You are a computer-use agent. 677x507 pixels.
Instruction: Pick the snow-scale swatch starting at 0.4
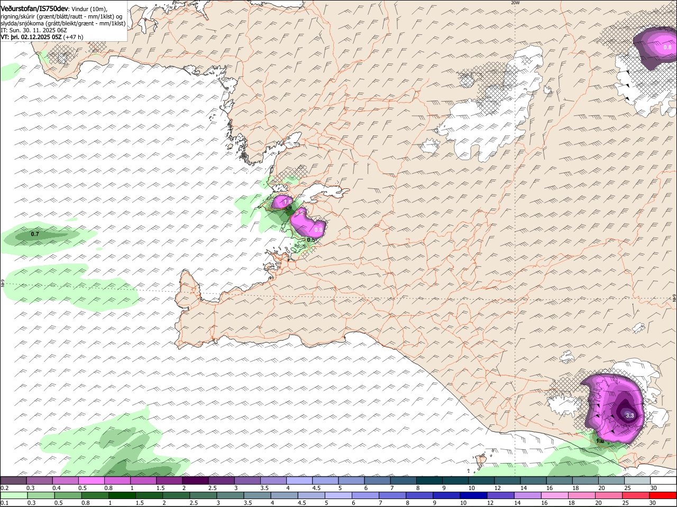[65, 481]
